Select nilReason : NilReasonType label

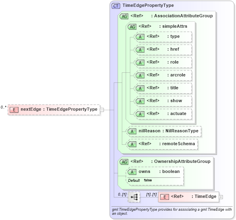point(168,131)
